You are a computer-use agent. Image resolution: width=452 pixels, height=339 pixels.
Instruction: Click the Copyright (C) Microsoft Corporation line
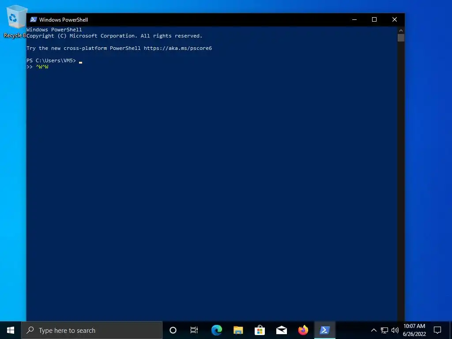(x=114, y=36)
